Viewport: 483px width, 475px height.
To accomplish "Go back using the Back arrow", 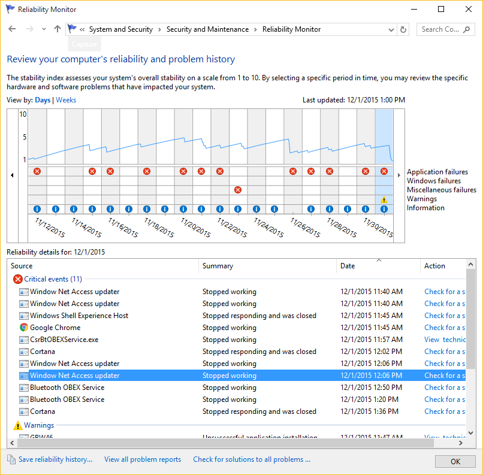I will pyautogui.click(x=12, y=29).
